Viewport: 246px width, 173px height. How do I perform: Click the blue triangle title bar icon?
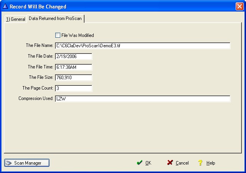click(5, 7)
